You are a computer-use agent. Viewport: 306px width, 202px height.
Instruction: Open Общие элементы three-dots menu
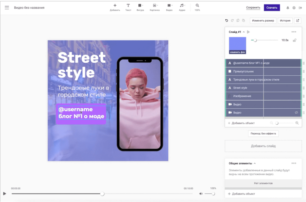294,163
